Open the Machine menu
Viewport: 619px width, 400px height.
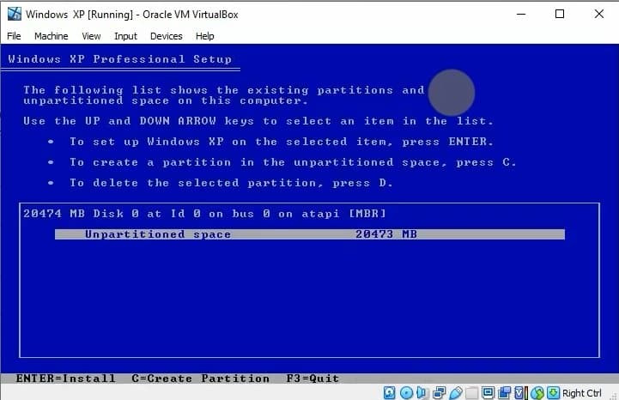pyautogui.click(x=51, y=36)
